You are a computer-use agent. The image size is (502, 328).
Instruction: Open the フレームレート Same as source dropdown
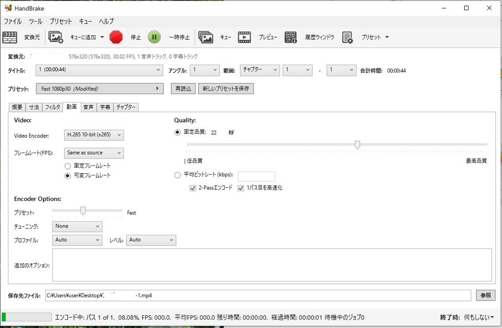(94, 153)
